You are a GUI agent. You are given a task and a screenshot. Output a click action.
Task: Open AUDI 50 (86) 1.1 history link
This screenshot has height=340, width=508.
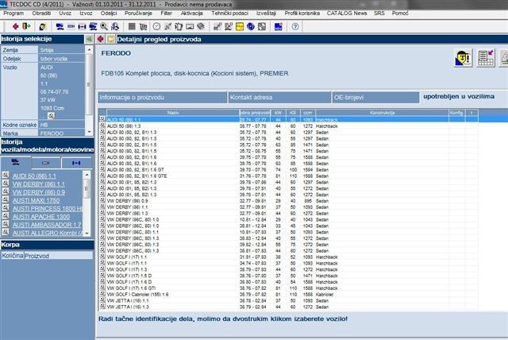point(34,176)
